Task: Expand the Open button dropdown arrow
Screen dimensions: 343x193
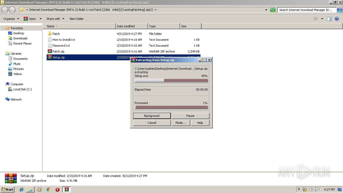Action: tap(40, 19)
